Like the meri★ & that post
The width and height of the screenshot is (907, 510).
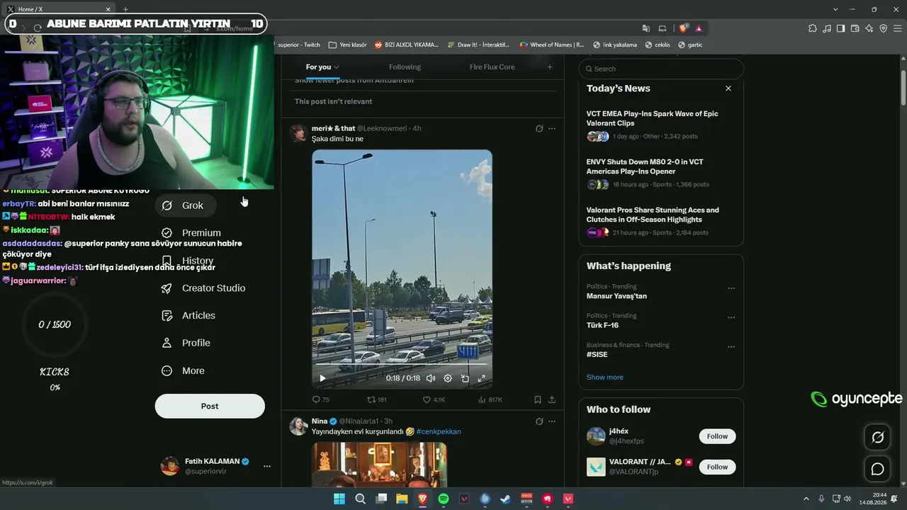[x=434, y=399]
